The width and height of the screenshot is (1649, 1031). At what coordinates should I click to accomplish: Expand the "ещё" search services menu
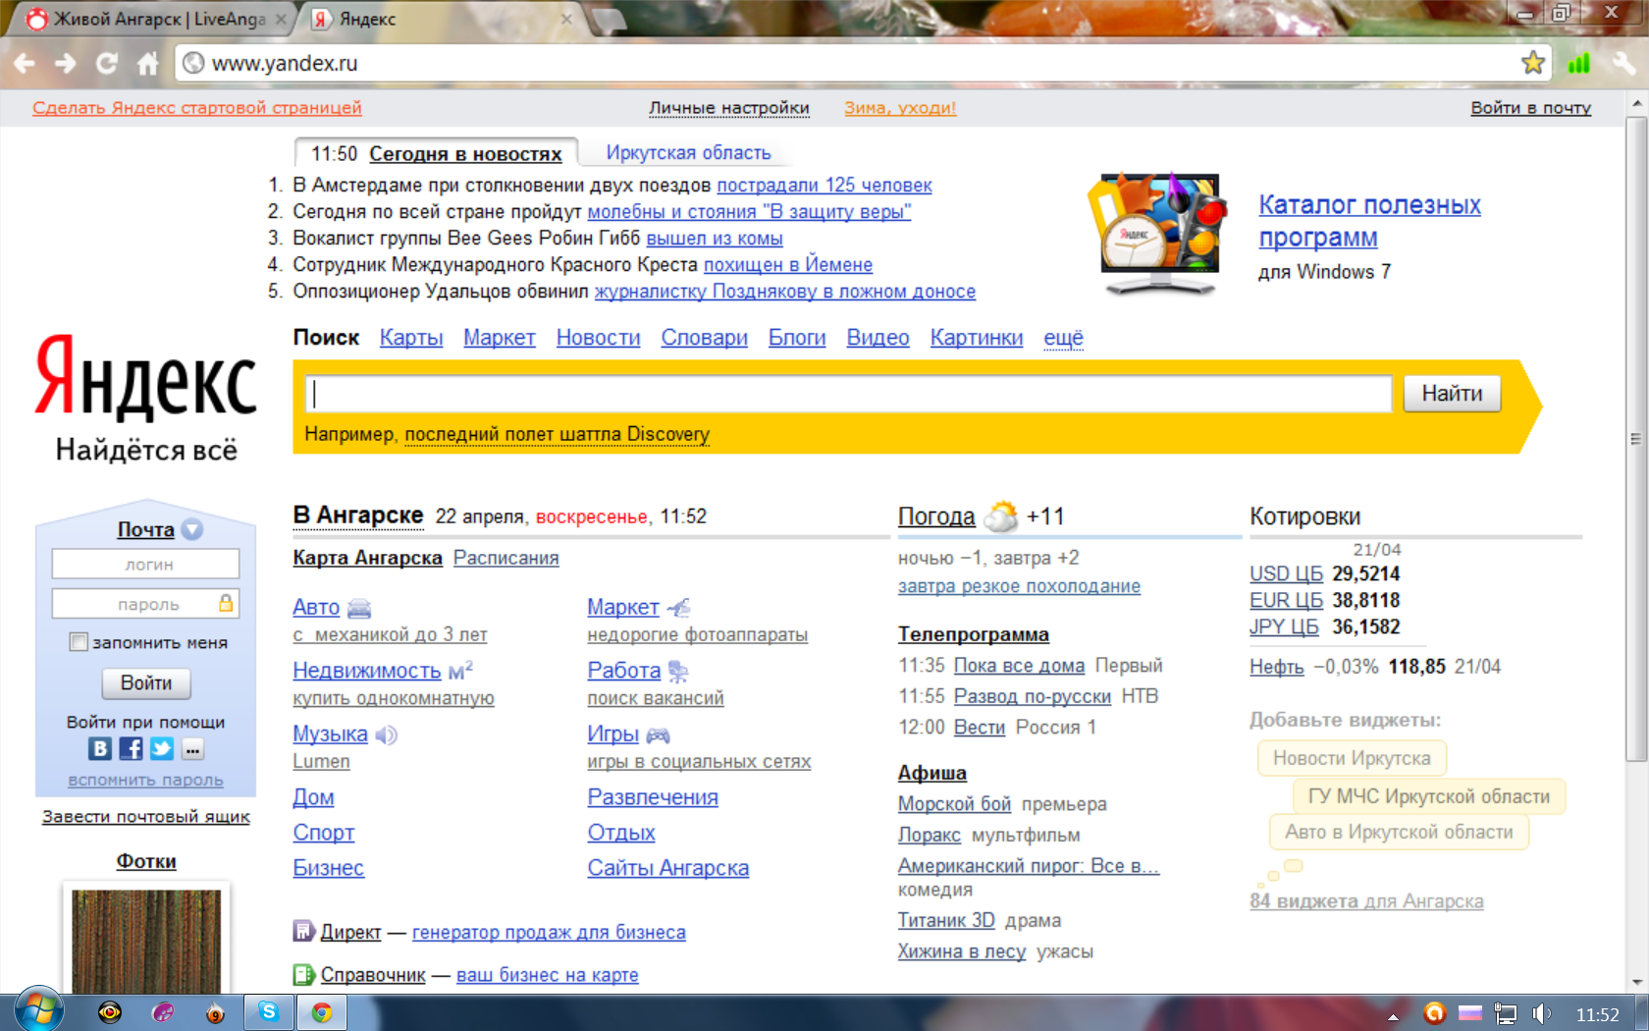(x=1063, y=338)
